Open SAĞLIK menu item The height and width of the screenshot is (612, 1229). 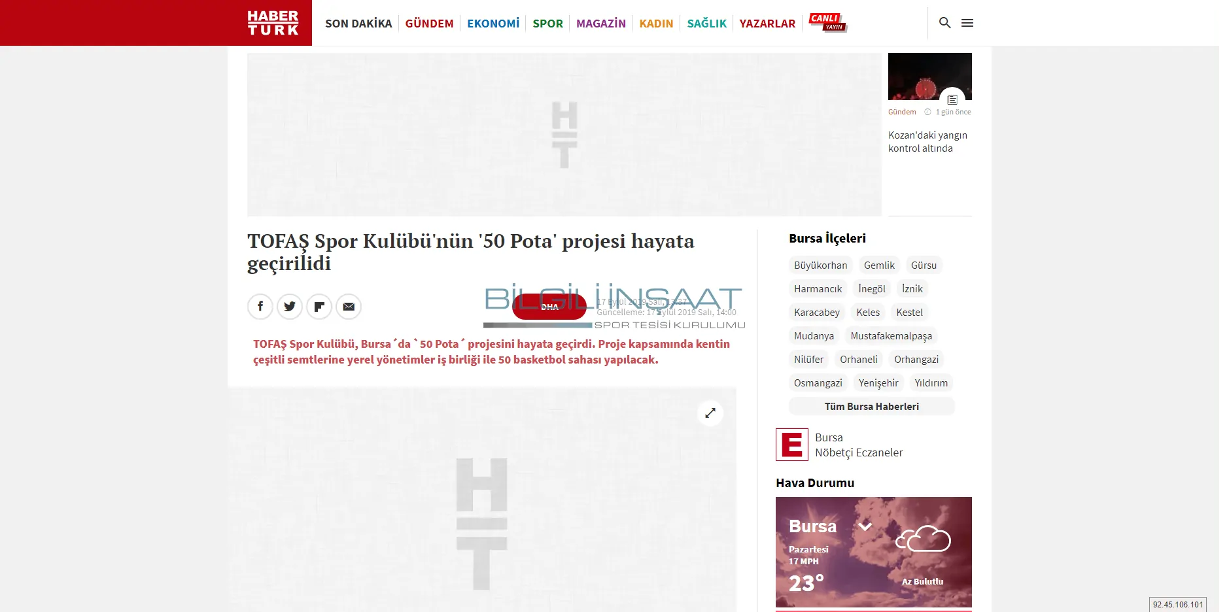pyautogui.click(x=706, y=24)
